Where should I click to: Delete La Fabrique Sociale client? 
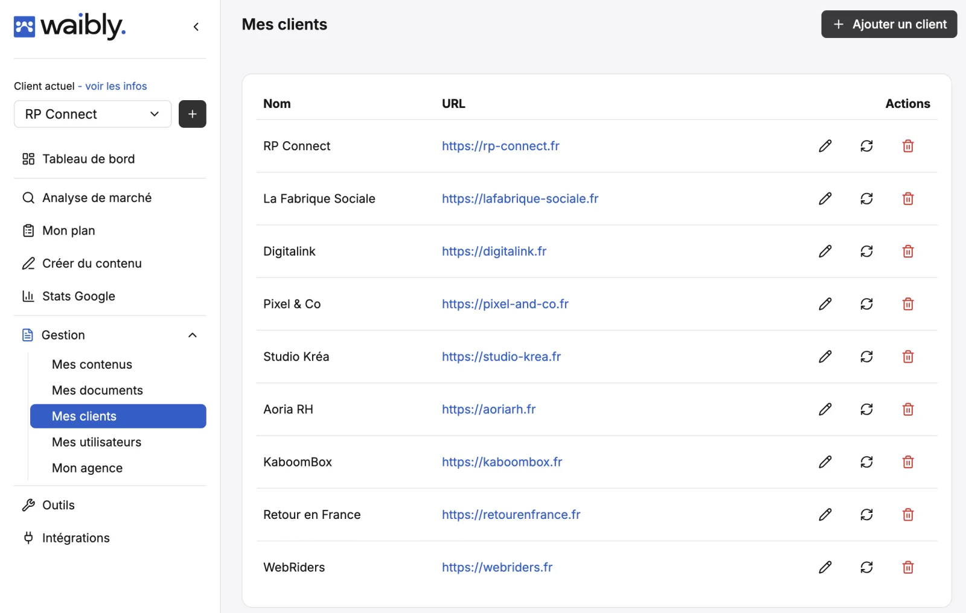908,199
